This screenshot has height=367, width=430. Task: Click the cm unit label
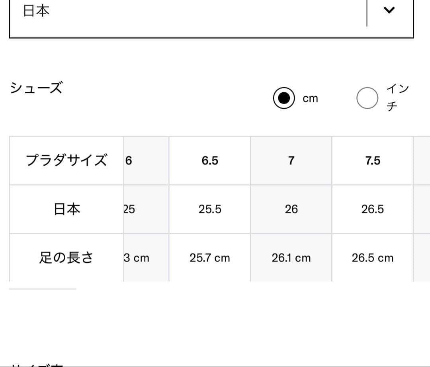click(310, 99)
